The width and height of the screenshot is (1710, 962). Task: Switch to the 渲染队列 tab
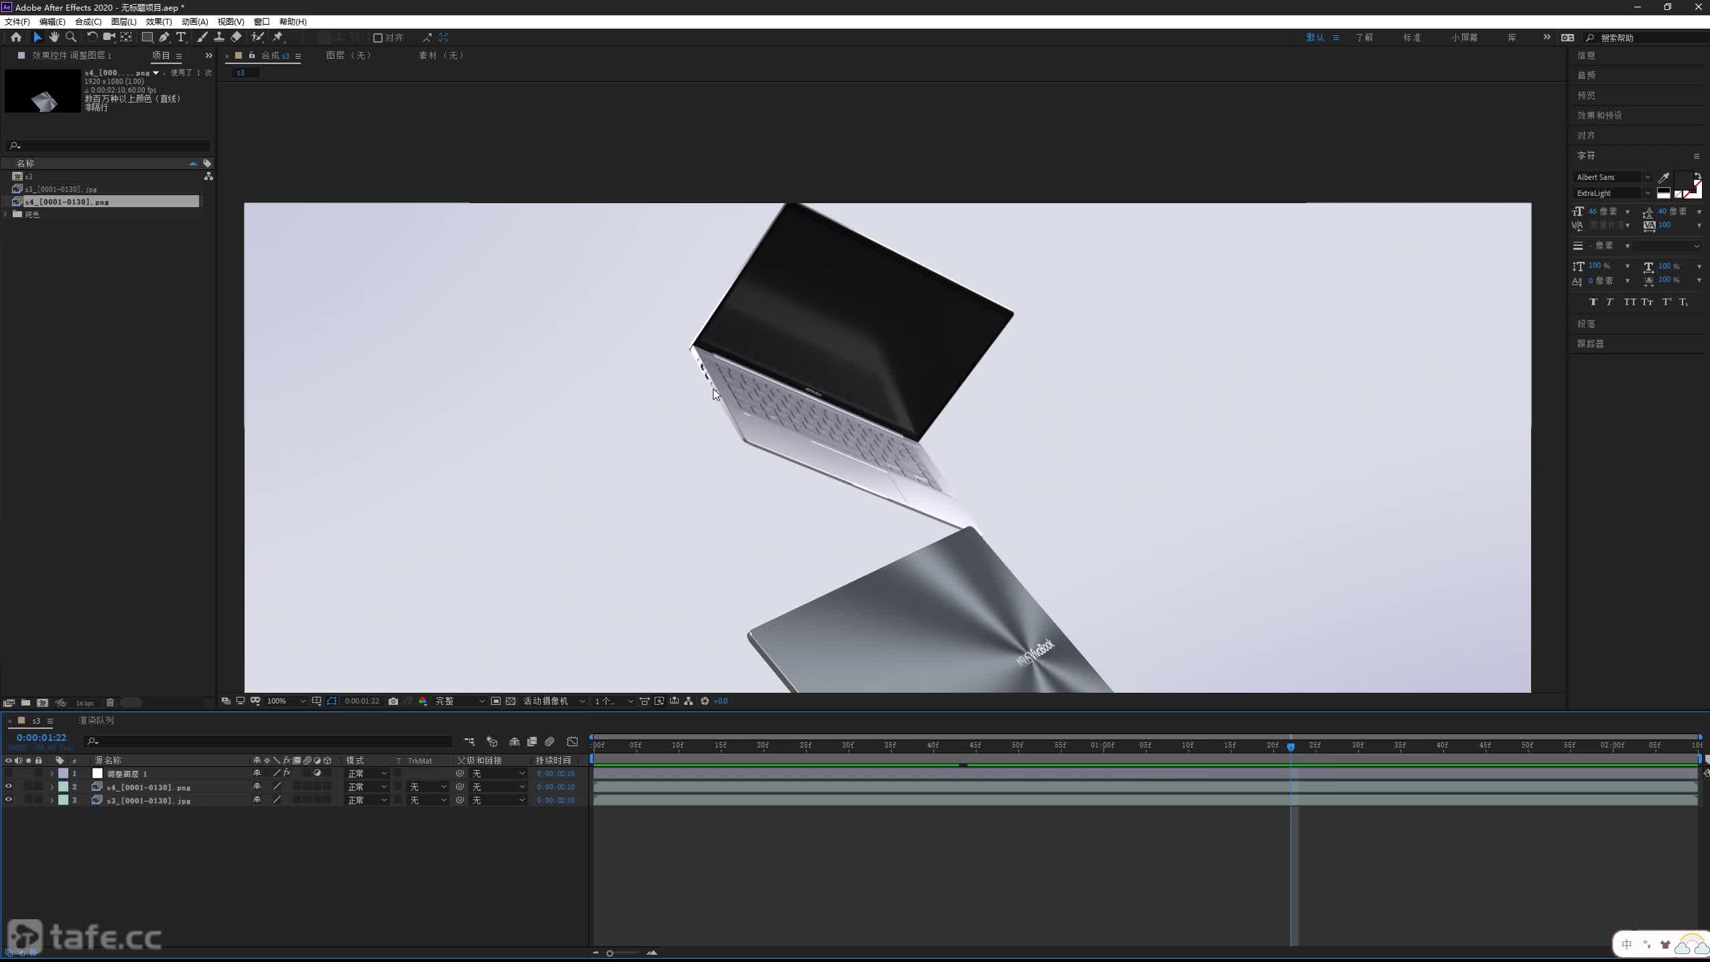[96, 720]
